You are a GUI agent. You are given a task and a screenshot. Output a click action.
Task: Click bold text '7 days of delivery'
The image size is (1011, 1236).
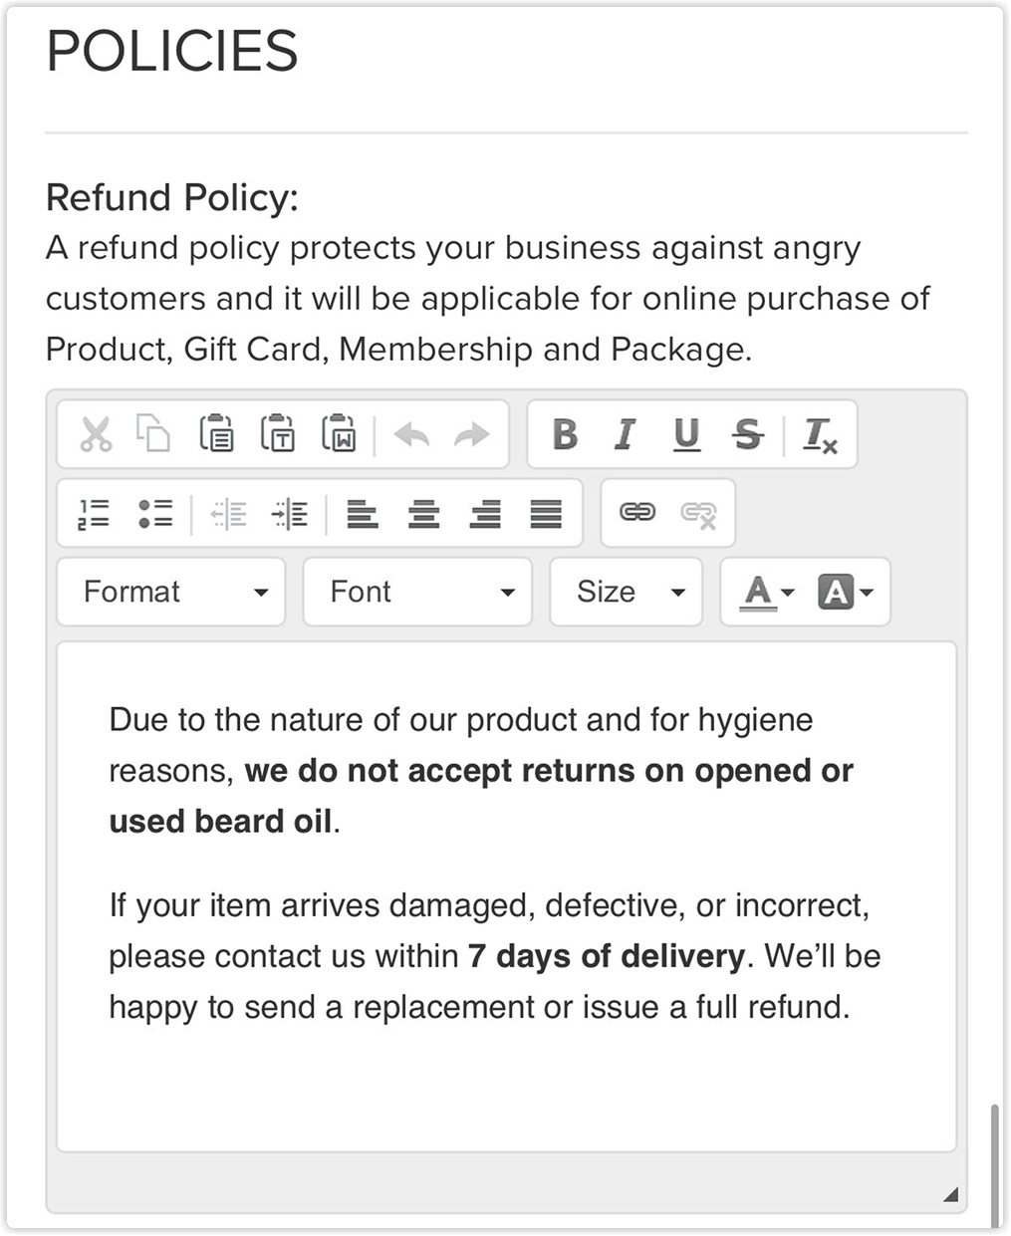(606, 956)
